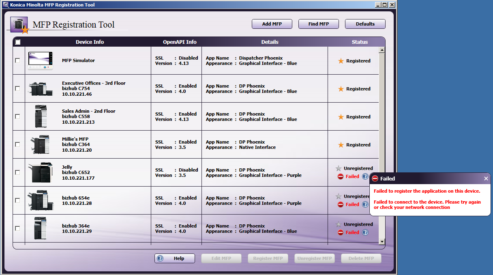
Task: Click the orange star for Sales Admin
Action: (x=341, y=117)
